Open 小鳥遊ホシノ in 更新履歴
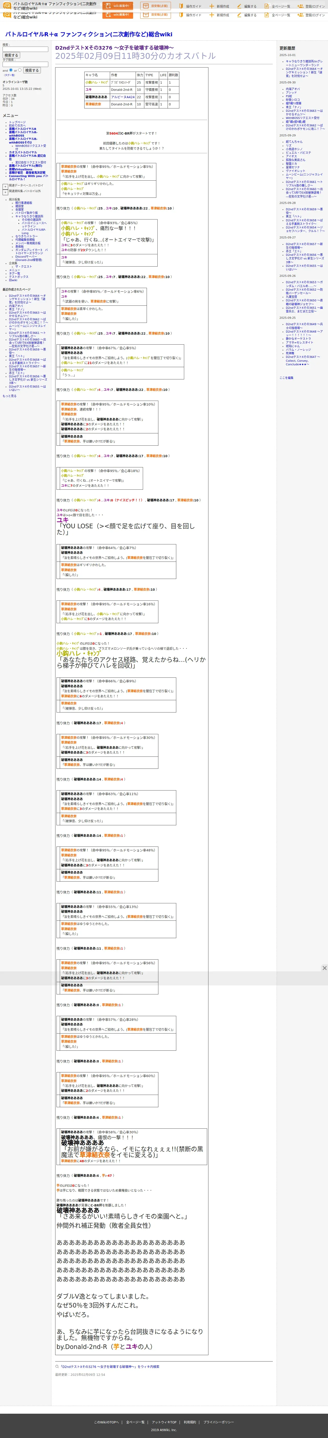 (x=294, y=149)
